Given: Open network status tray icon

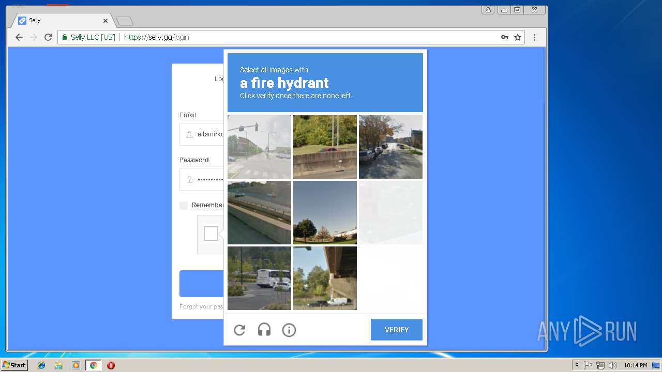Looking at the screenshot, I should click(600, 365).
